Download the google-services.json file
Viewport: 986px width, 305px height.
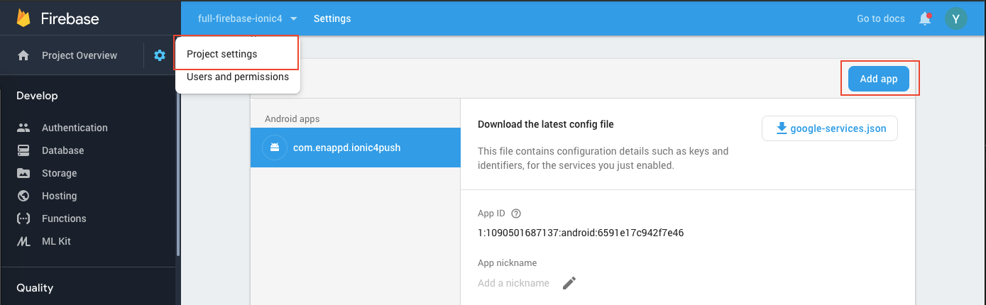(830, 128)
